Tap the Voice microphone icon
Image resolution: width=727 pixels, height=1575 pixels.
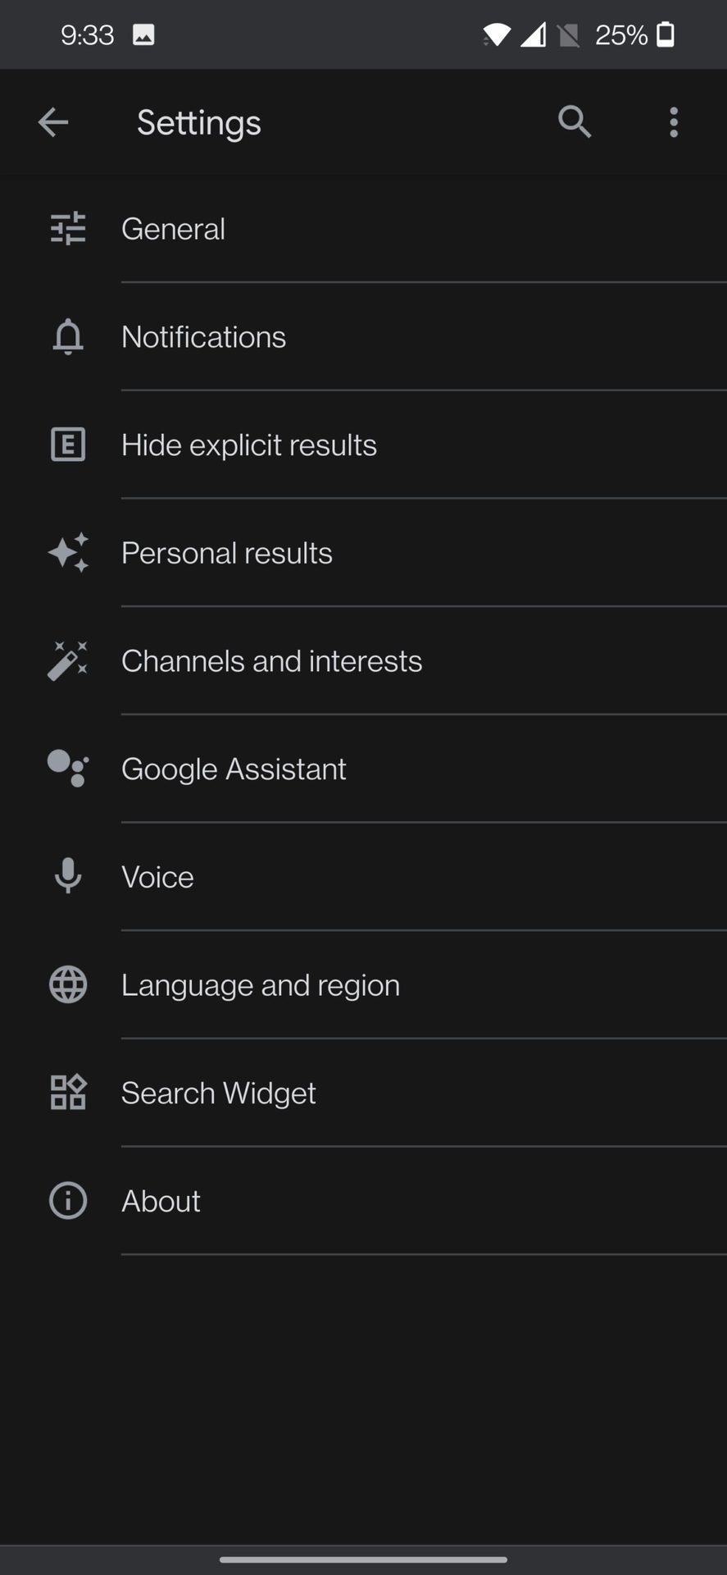tap(68, 877)
